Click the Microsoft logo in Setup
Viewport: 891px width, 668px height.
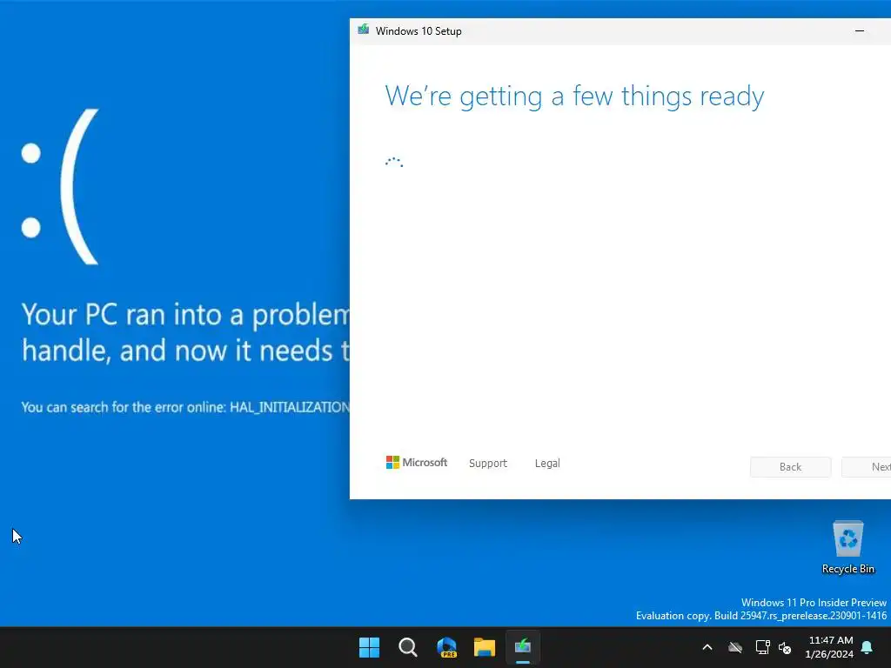(x=417, y=463)
